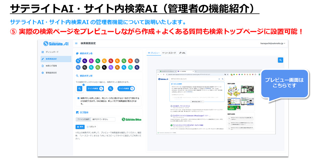Click the リセット button
The height and width of the screenshot is (160, 326).
point(92,127)
